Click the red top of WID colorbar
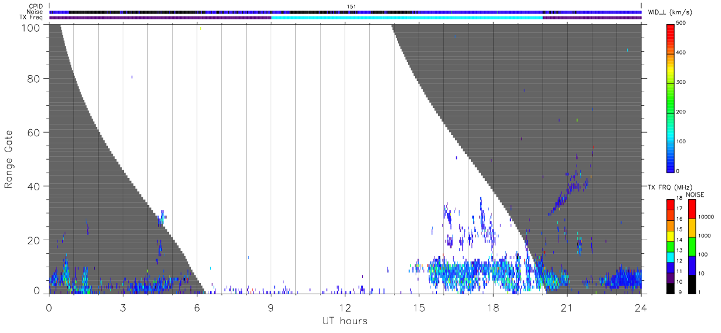 click(671, 29)
